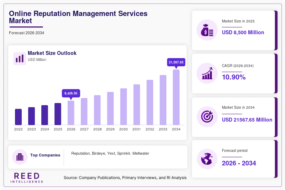Click the '2032' axis label
285x190 pixels.
coord(150,129)
